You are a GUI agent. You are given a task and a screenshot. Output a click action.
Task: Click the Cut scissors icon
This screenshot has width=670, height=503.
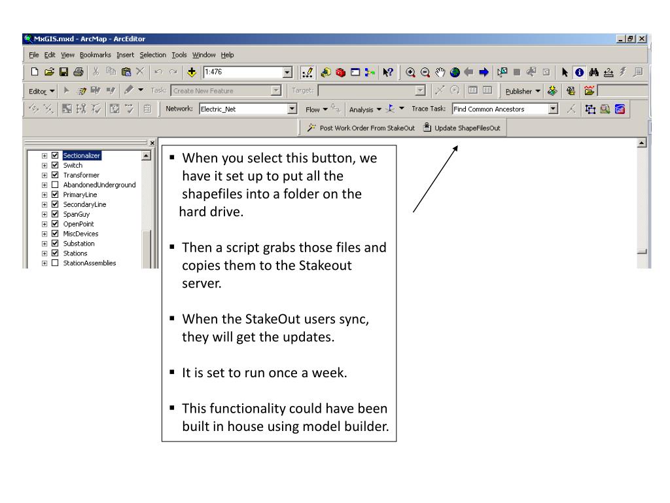(x=96, y=72)
